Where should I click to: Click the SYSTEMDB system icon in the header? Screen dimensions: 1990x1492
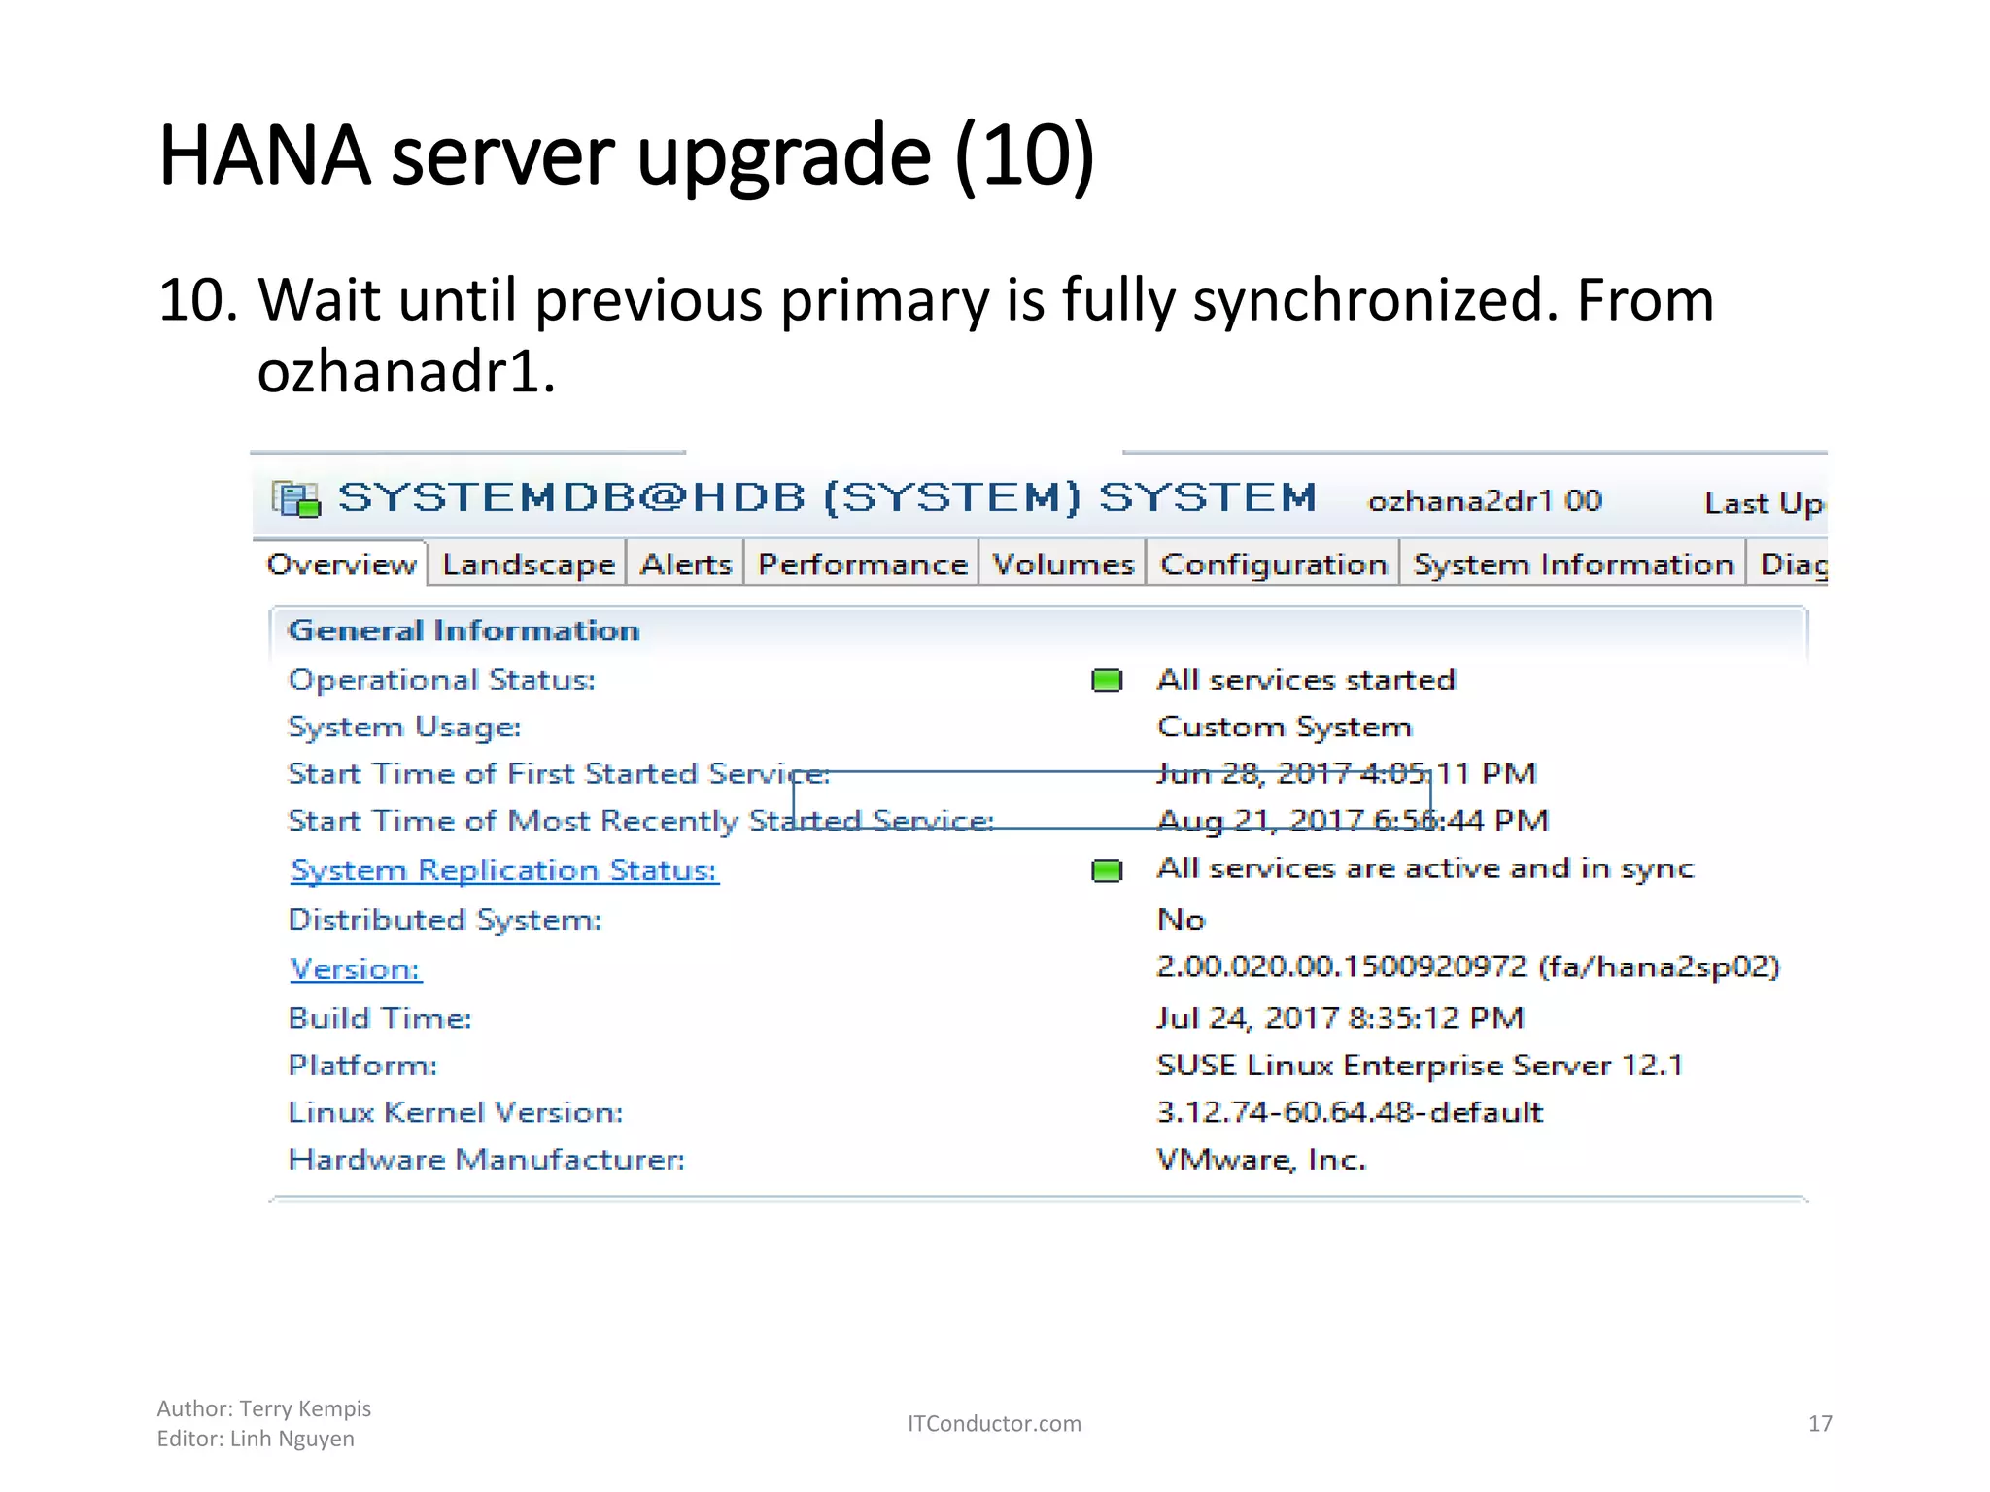tap(296, 499)
